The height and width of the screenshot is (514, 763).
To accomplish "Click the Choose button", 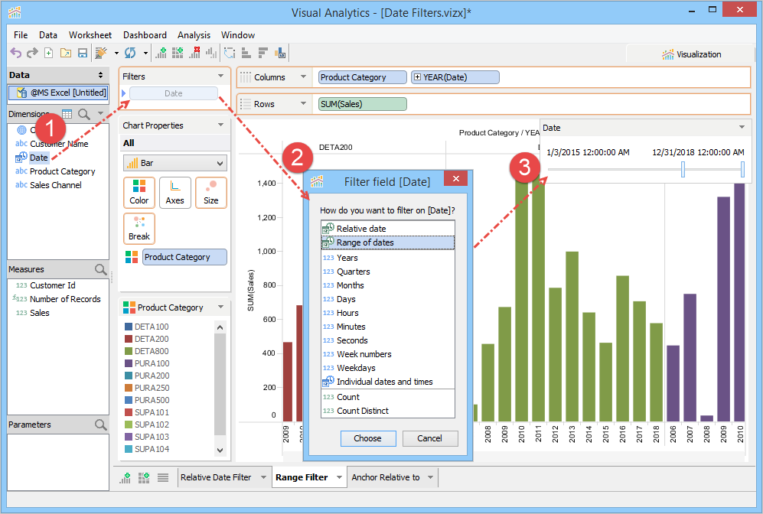I will pyautogui.click(x=367, y=438).
